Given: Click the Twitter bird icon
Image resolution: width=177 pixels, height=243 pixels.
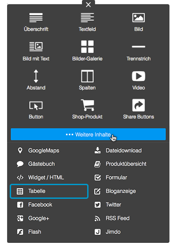Looking at the screenshot, I should point(97,205).
